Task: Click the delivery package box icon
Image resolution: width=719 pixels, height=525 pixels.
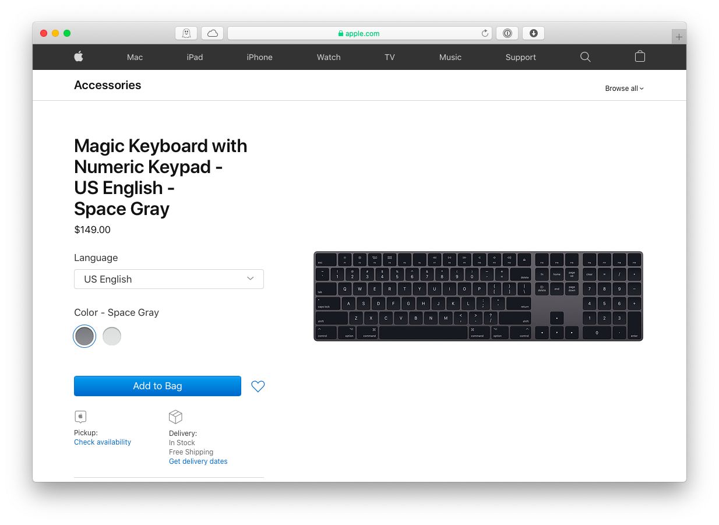Action: (175, 416)
